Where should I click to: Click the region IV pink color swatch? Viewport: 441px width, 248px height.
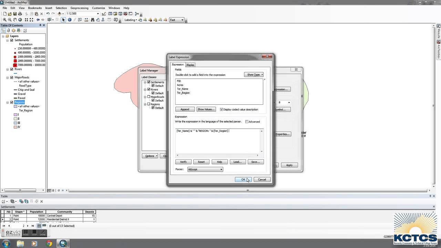16,127
